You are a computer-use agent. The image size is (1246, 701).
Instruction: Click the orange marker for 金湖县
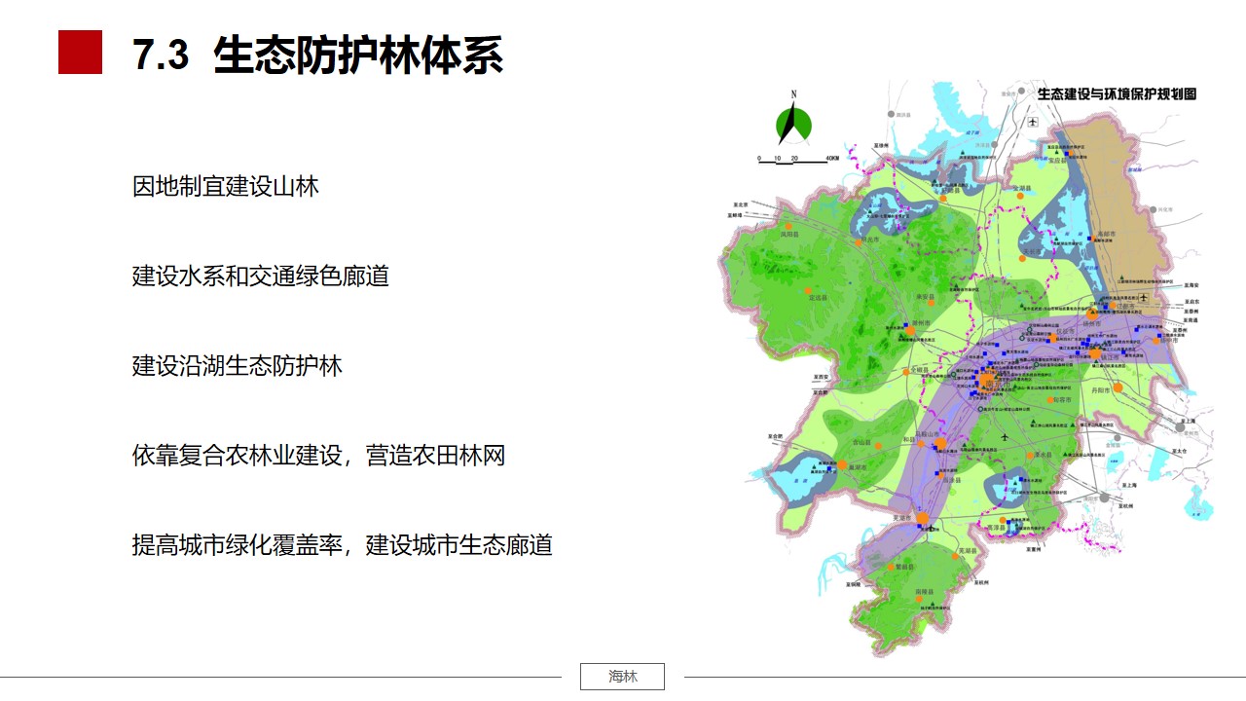pyautogui.click(x=1020, y=196)
